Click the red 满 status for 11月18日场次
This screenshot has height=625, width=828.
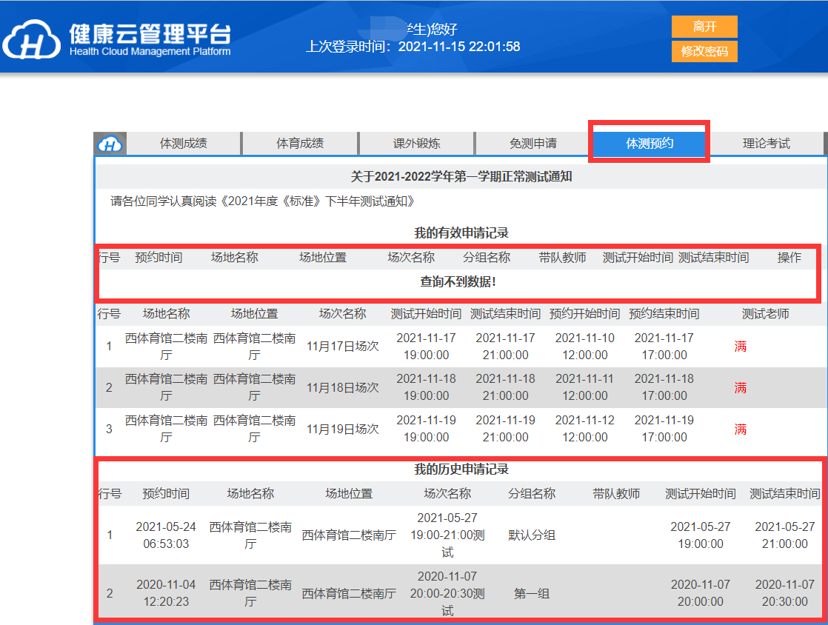point(740,388)
